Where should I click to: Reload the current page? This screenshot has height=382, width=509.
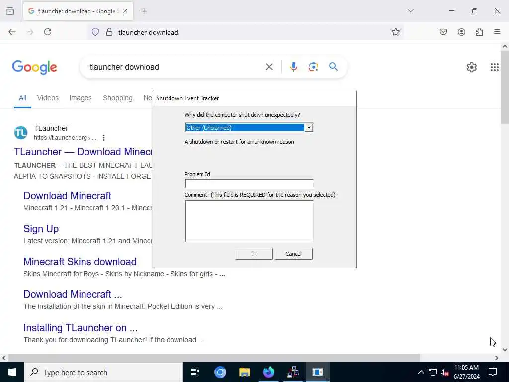[x=48, y=32]
